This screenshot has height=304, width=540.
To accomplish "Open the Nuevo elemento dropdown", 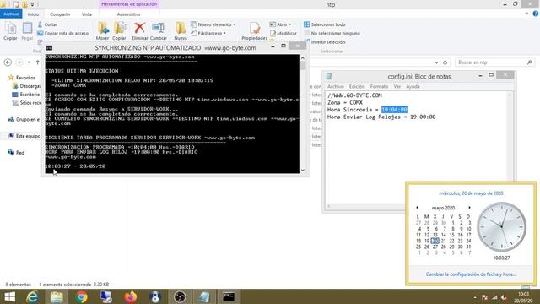I will (213, 24).
